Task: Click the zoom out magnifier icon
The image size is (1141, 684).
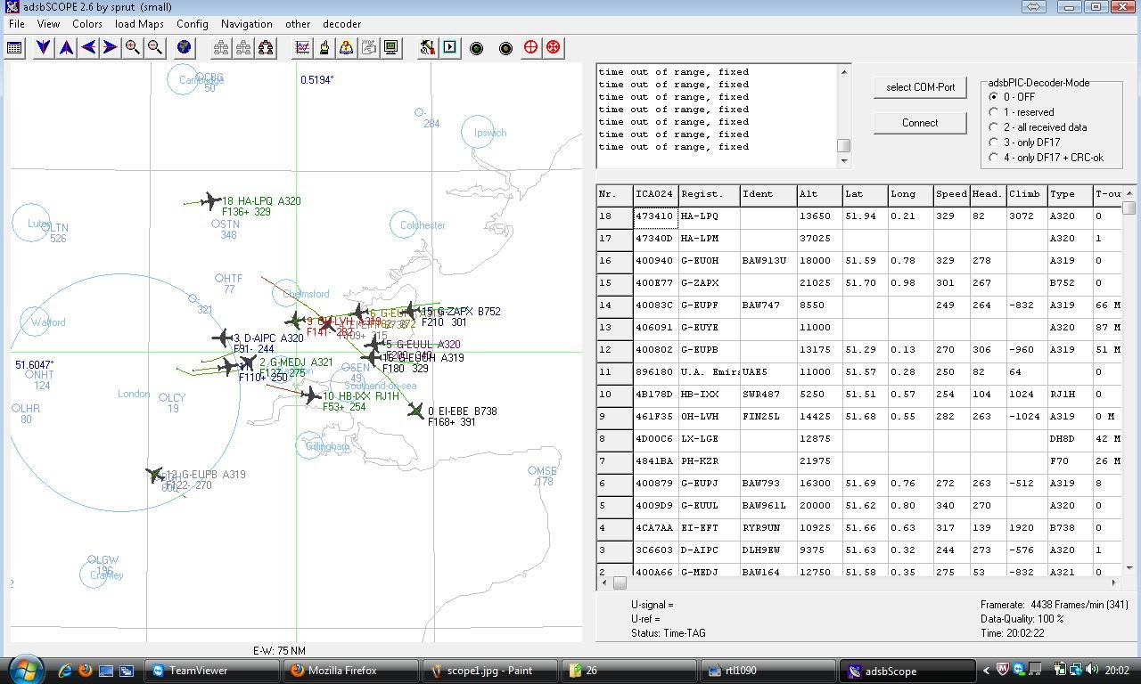Action: [154, 47]
